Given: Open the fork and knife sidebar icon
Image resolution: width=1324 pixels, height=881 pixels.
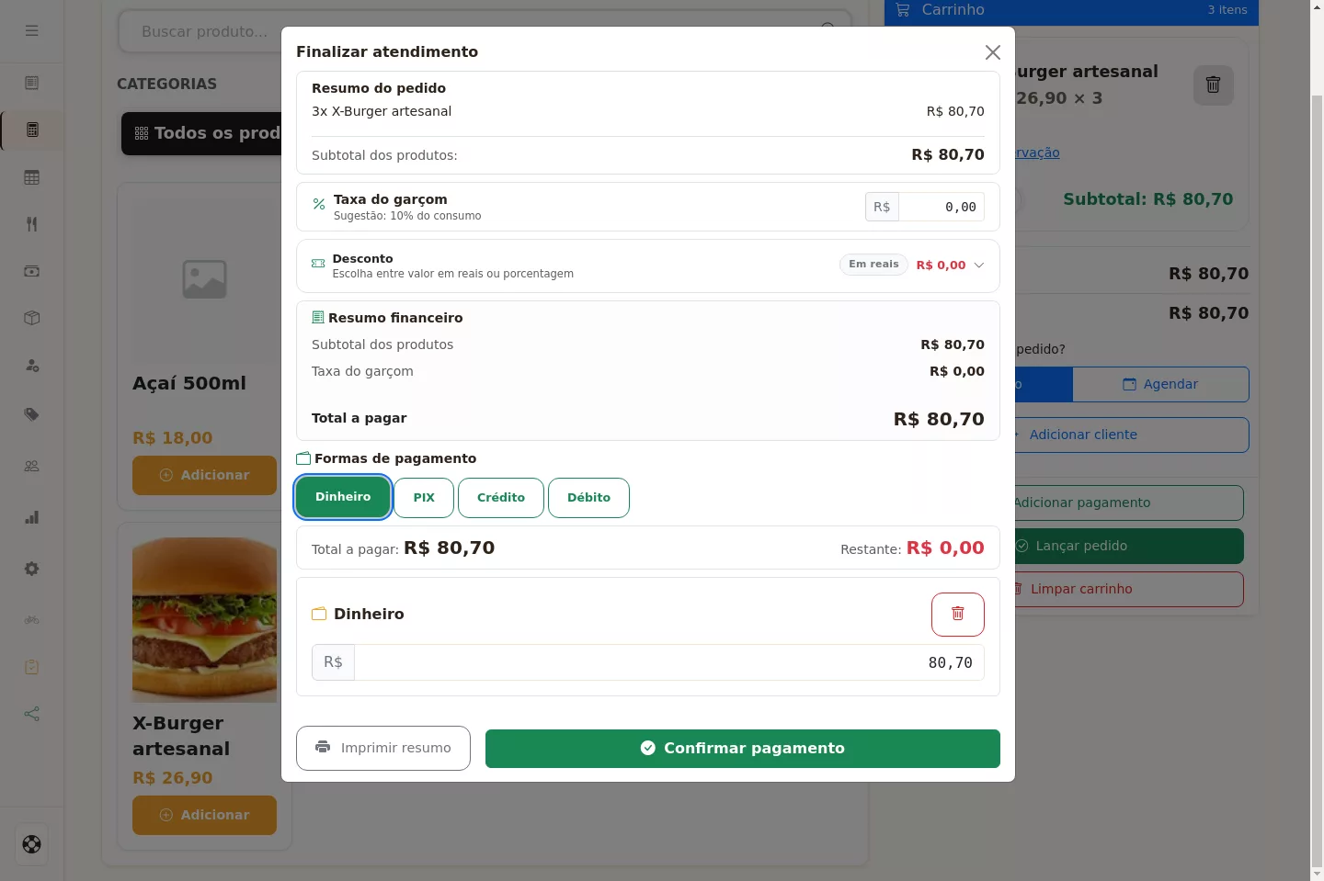Looking at the screenshot, I should (x=32, y=224).
